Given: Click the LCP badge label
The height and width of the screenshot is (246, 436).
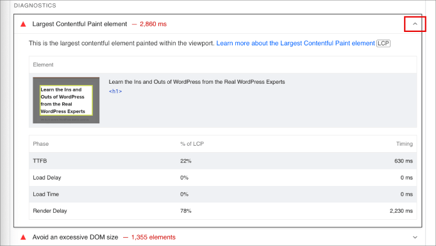Looking at the screenshot, I should click(x=383, y=43).
